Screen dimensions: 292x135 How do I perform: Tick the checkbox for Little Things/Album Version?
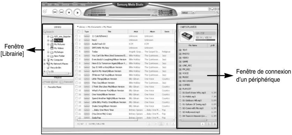[76, 79]
